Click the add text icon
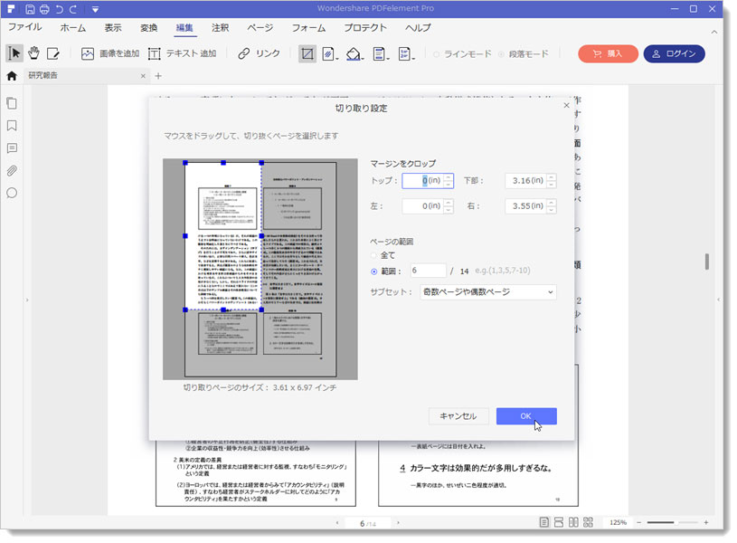This screenshot has height=543, width=737. tap(154, 53)
